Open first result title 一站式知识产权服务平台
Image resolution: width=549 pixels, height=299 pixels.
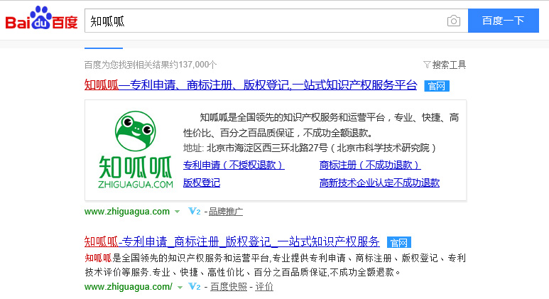point(251,85)
